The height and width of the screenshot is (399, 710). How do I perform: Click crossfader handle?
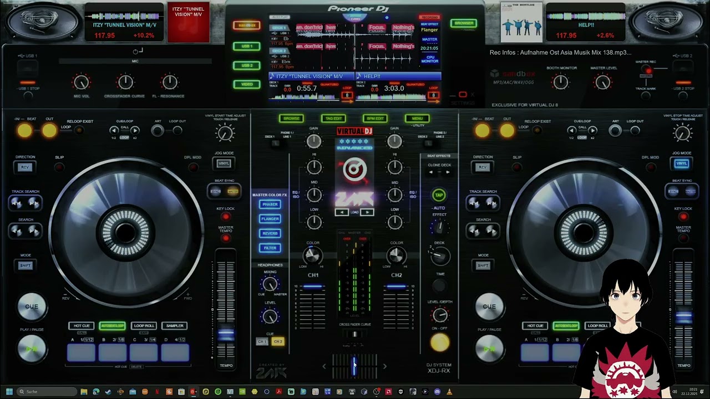[354, 366]
